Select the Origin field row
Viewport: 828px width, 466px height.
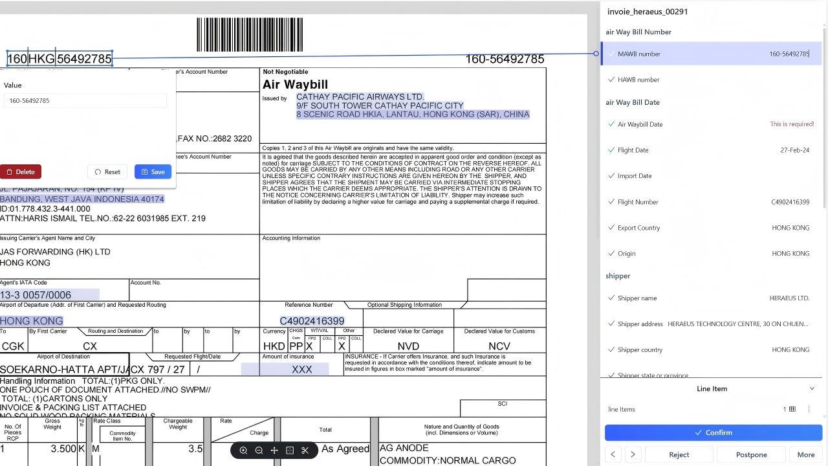[711, 254]
